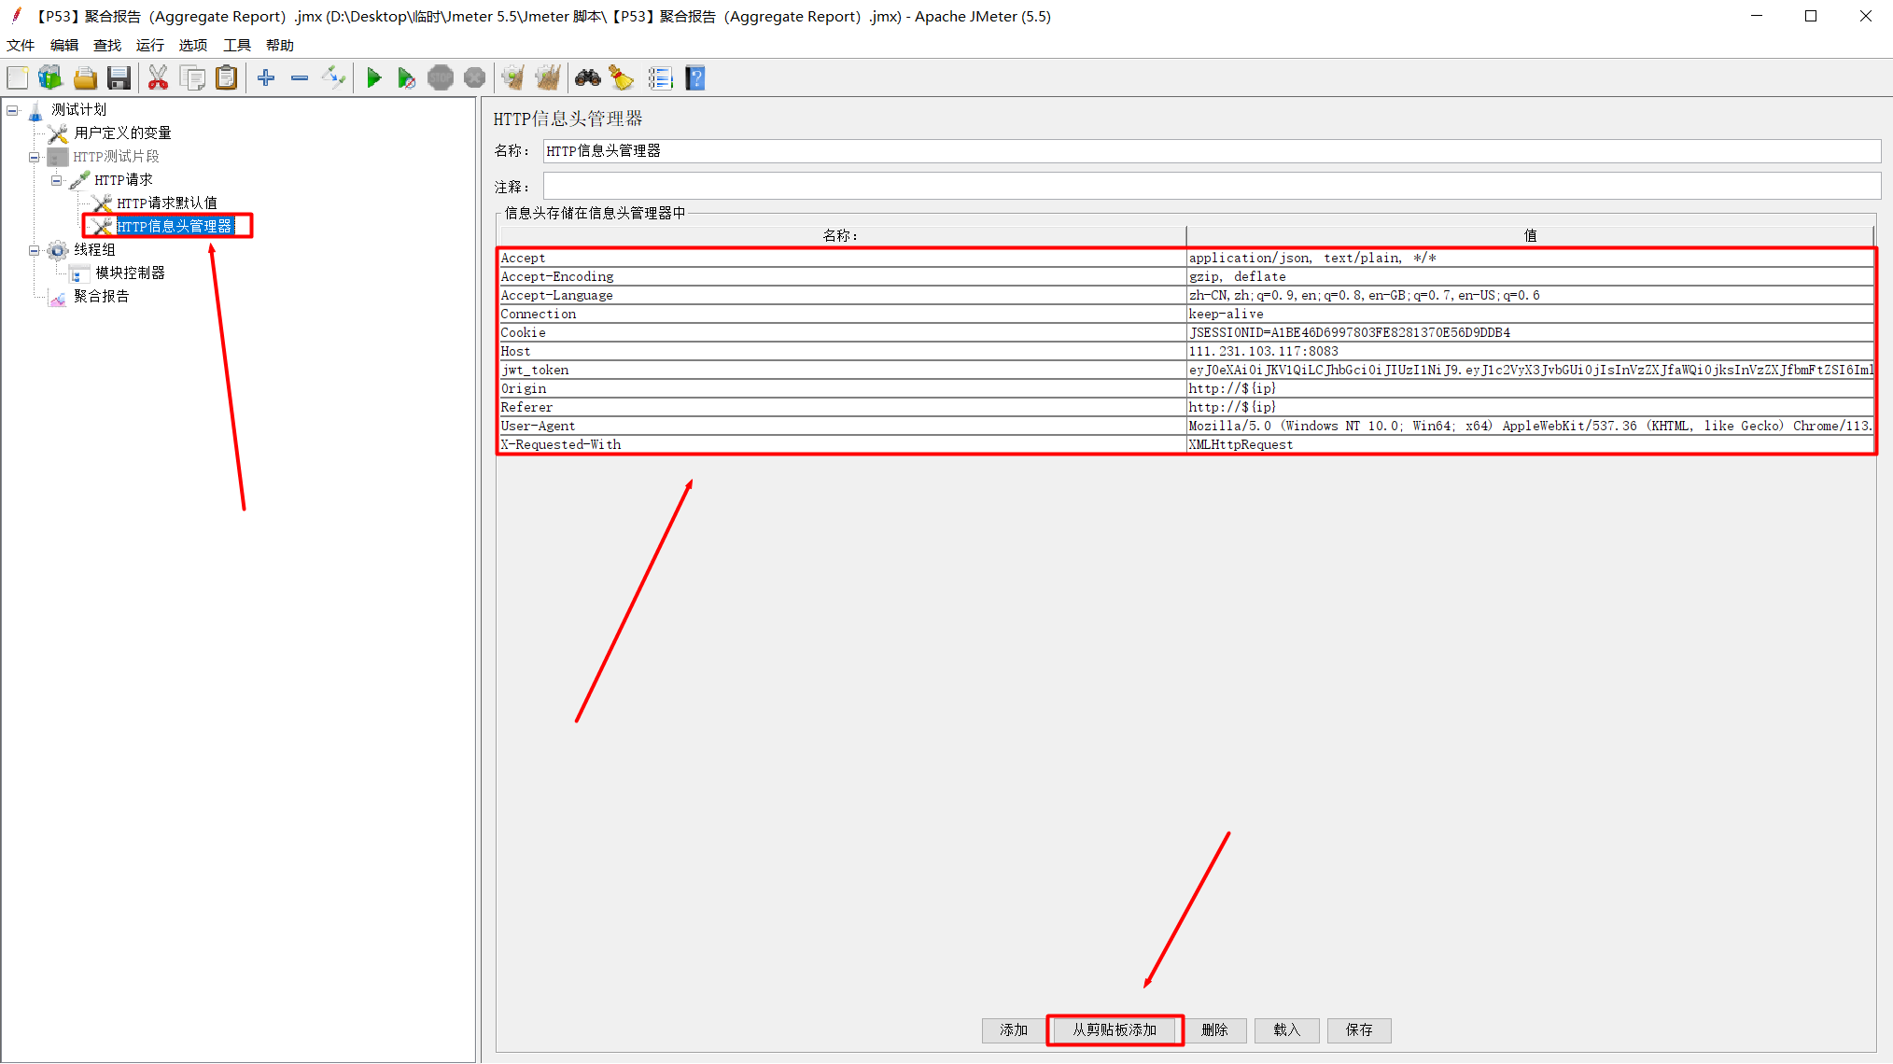This screenshot has width=1893, height=1064.
Task: Open the 选项 menu
Action: 193,45
